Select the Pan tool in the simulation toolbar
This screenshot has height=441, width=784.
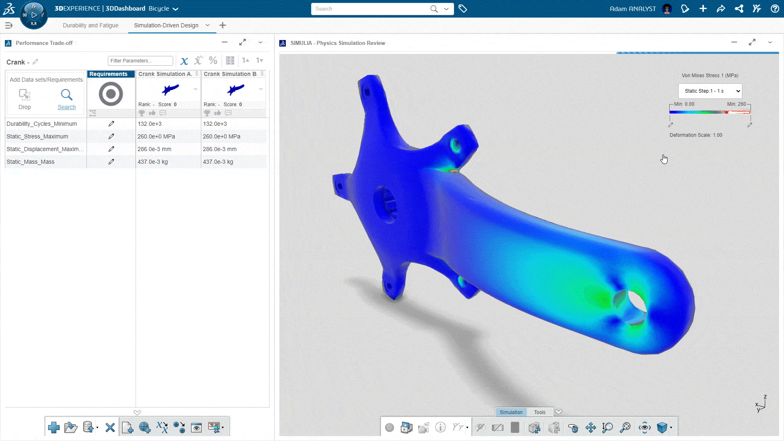tap(590, 428)
